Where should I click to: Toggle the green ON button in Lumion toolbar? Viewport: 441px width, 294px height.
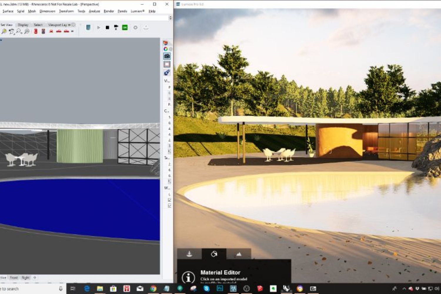pos(125,27)
